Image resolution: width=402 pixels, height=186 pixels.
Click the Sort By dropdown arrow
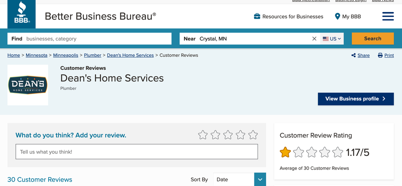pyautogui.click(x=260, y=180)
